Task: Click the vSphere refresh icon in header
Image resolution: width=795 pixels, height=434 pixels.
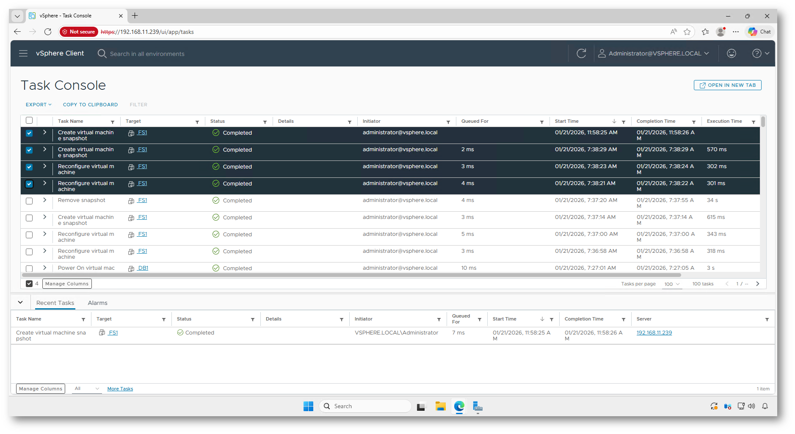Action: 581,53
